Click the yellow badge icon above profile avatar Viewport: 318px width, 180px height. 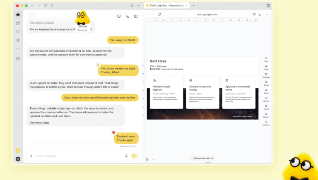[x=18, y=150]
